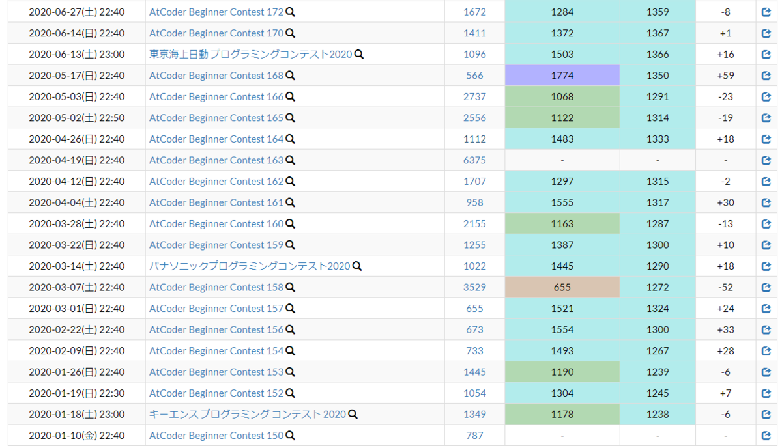The height and width of the screenshot is (446, 782).
Task: Open AtCoder Beginner Contest 160 link
Action: pos(216,223)
